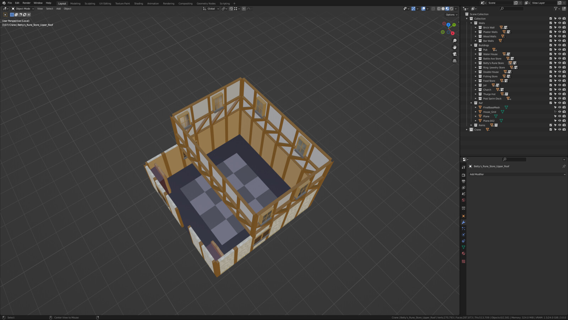This screenshot has height=320, width=568.
Task: Open the Particles properties tab
Action: (x=463, y=228)
